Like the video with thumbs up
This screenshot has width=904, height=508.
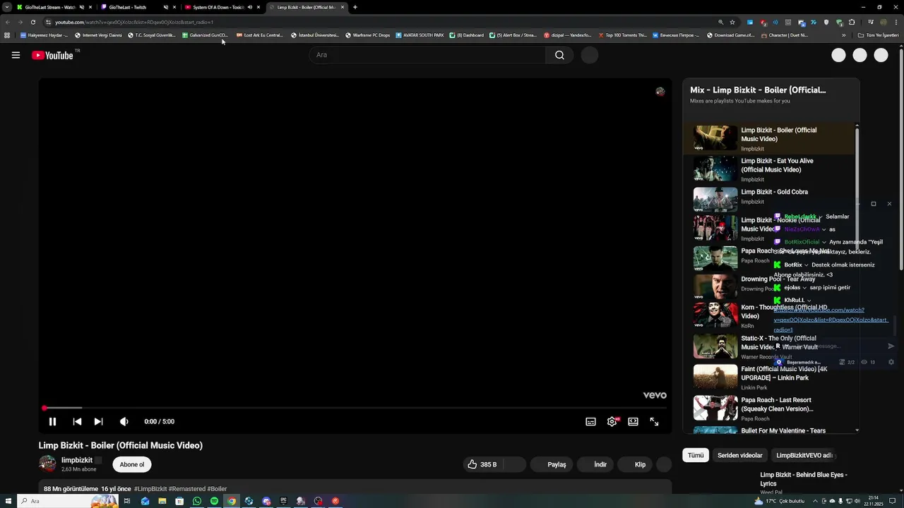pyautogui.click(x=482, y=464)
